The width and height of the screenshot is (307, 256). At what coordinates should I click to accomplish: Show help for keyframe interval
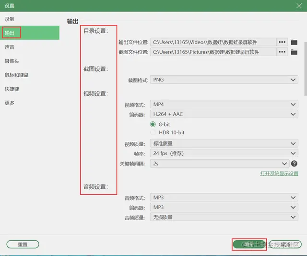pyautogui.click(x=294, y=163)
